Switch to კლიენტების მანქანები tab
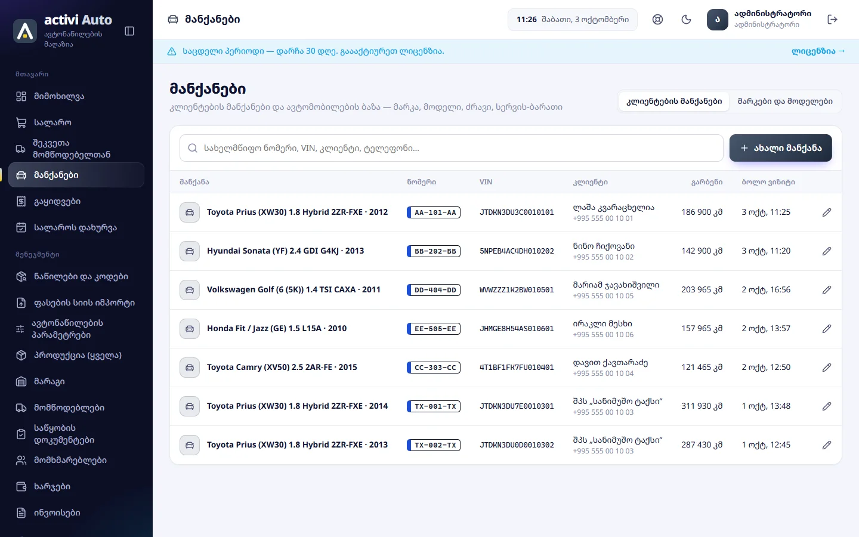859x537 pixels. click(674, 101)
